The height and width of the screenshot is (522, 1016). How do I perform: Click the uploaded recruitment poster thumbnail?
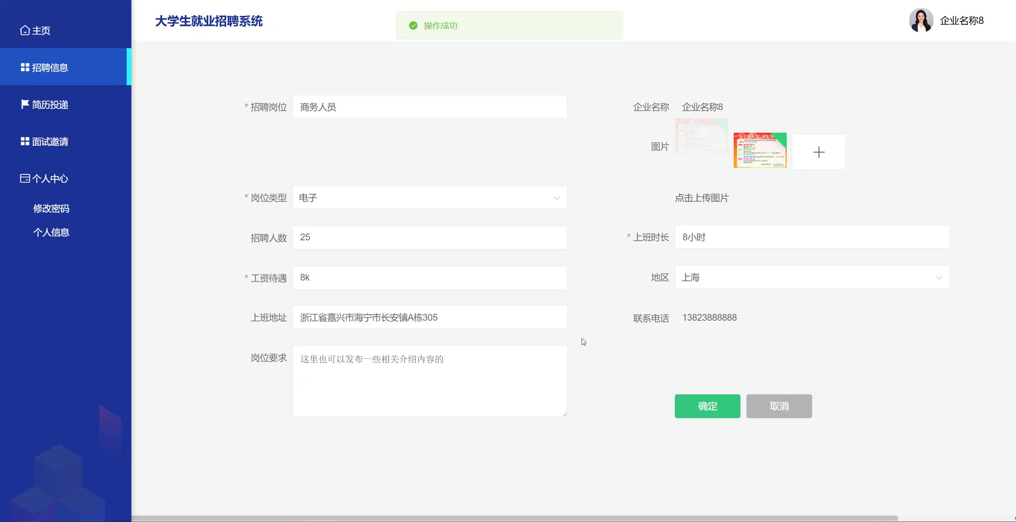[760, 150]
